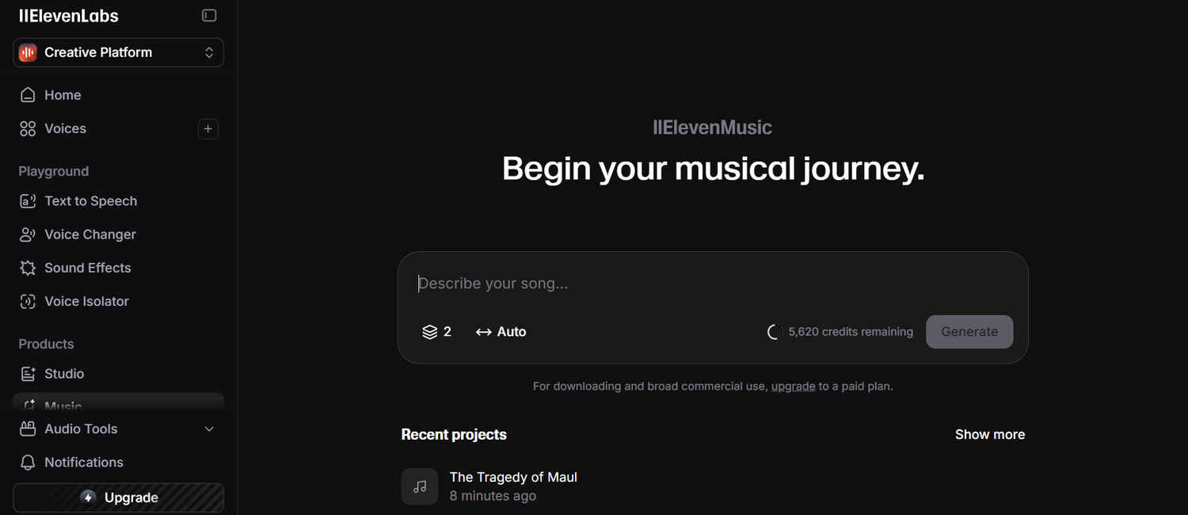Click the credits remaining progress ring
Image resolution: width=1188 pixels, height=515 pixels.
pos(775,332)
